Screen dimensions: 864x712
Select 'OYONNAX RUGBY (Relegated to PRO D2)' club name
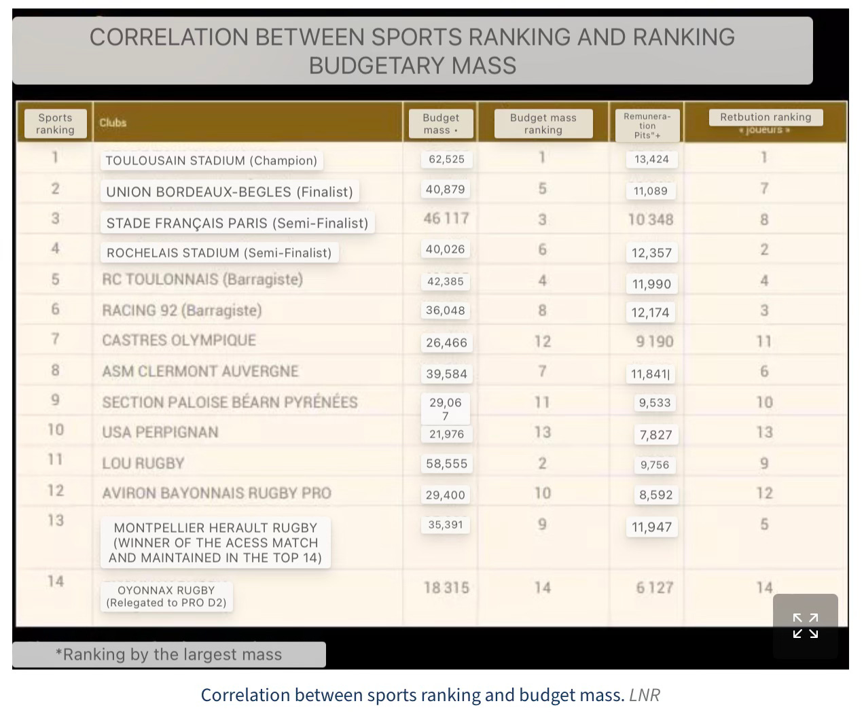click(x=166, y=597)
